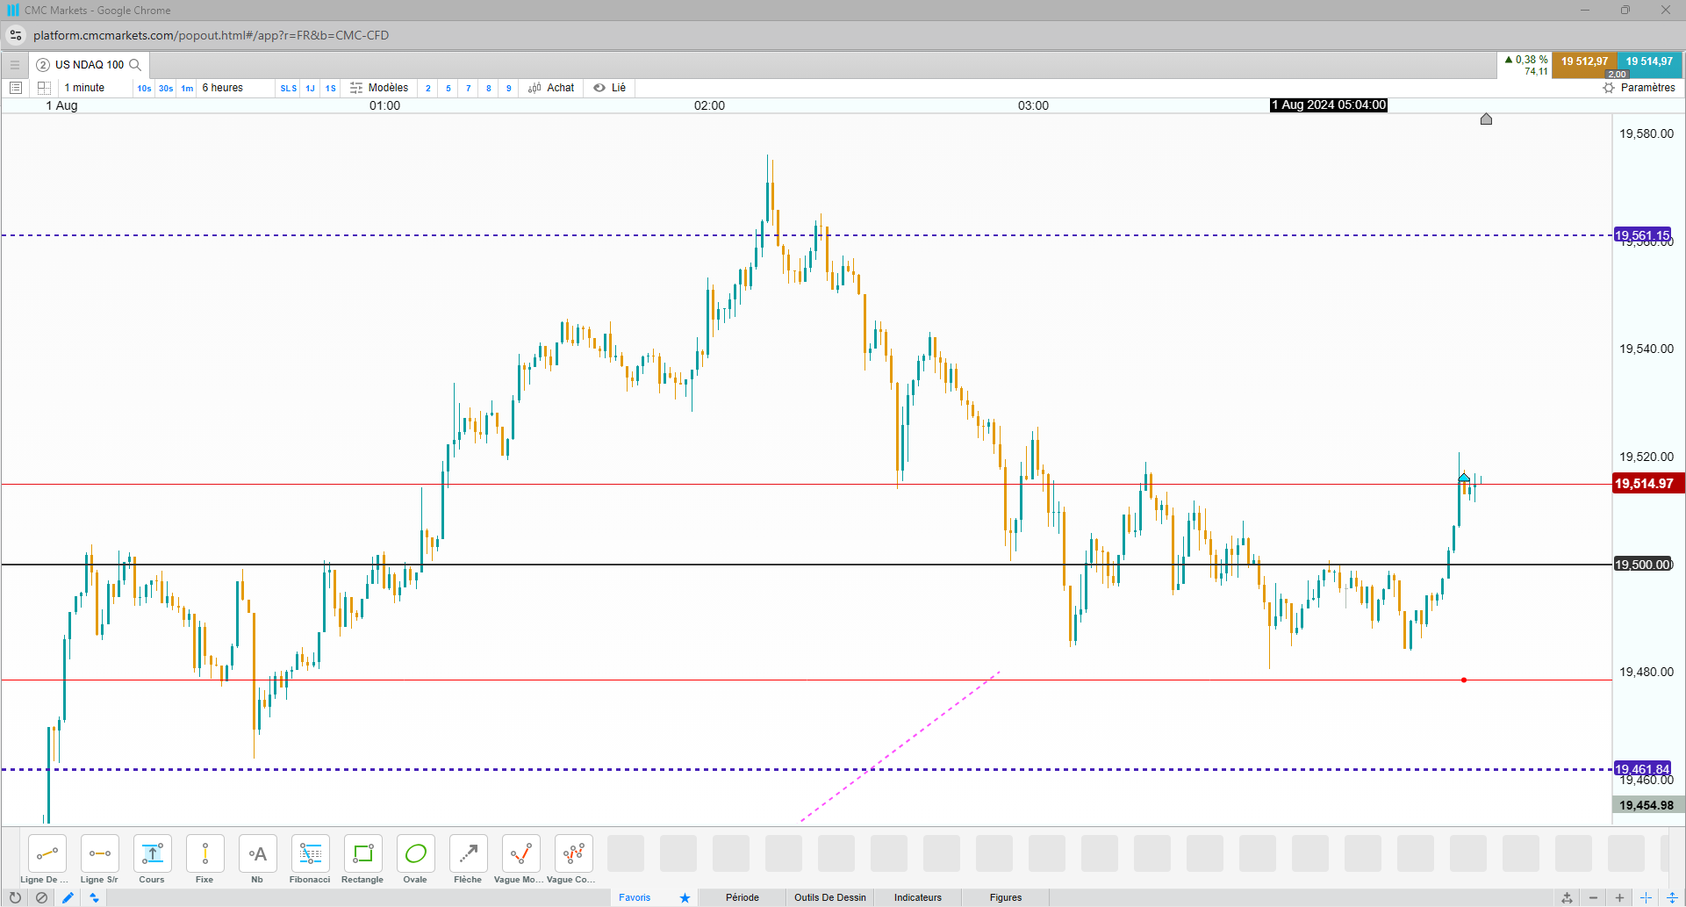Click the 19,561.15 purple level label

(1643, 235)
